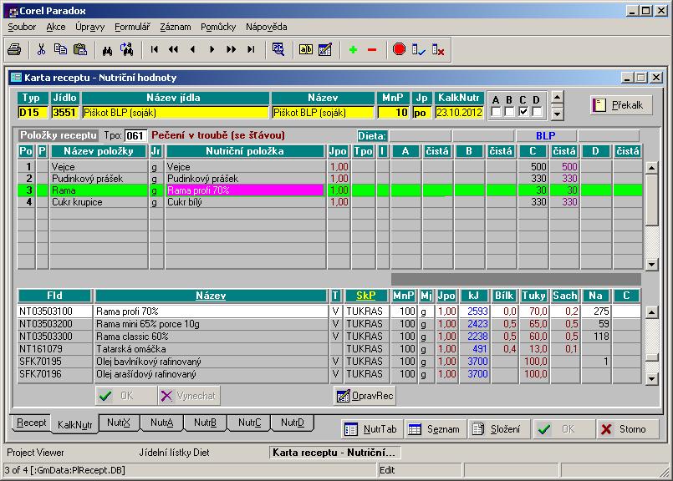Go to the previous record
Viewport: 673px width, 481px height.
192,50
